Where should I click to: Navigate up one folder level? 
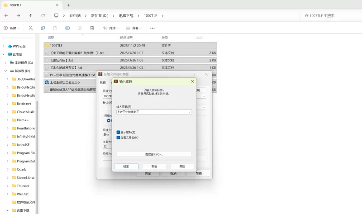pos(31,15)
